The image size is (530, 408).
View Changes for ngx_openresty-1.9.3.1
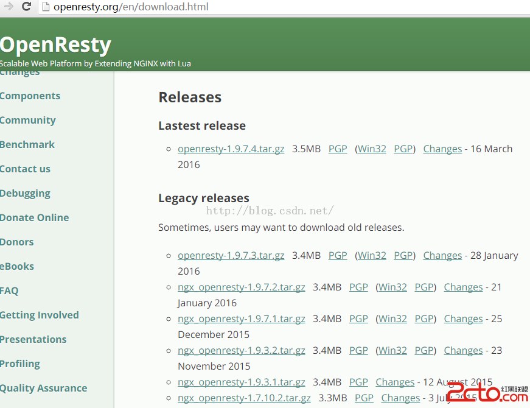(x=395, y=382)
